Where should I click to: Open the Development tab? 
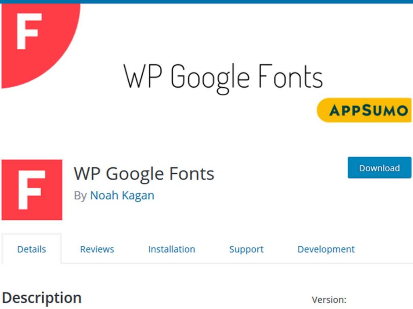[326, 249]
